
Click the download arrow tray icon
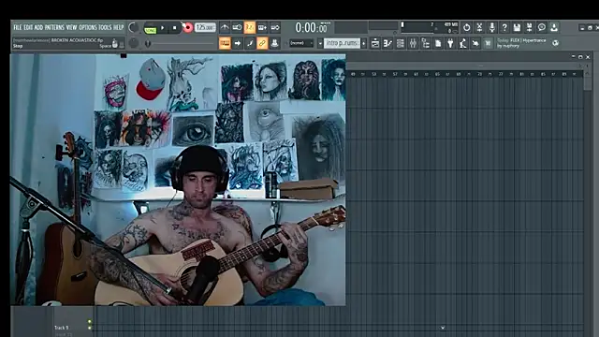[554, 27]
